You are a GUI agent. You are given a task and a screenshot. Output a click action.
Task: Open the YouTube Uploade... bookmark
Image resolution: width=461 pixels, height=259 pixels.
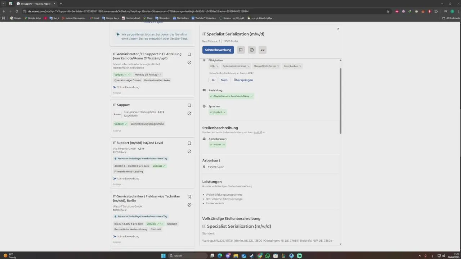204,18
